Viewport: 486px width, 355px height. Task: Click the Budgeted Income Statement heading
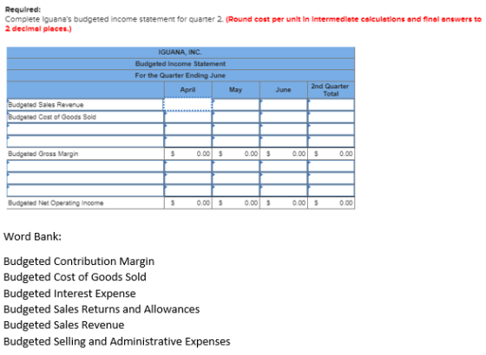click(181, 64)
